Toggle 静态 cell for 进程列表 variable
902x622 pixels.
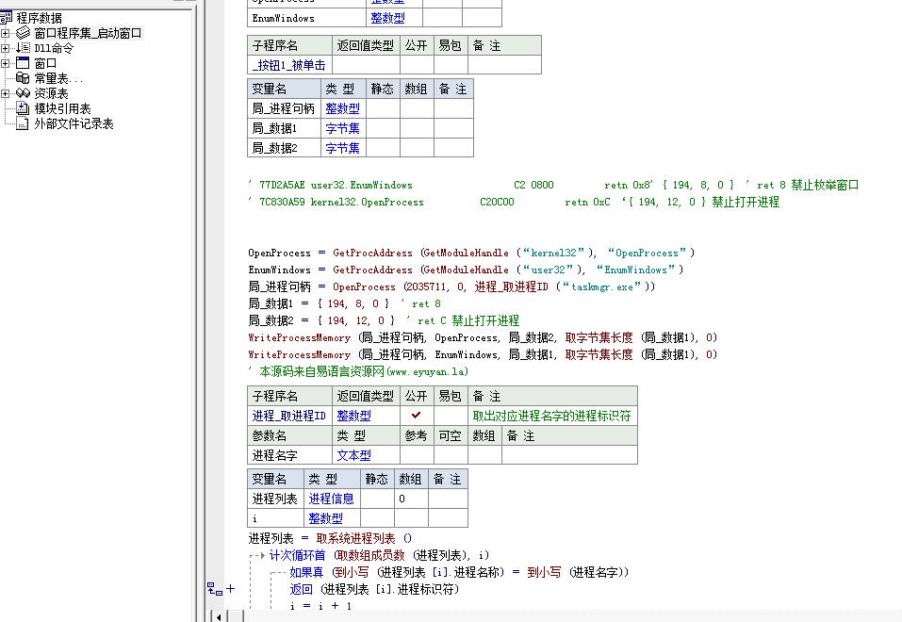pos(377,499)
